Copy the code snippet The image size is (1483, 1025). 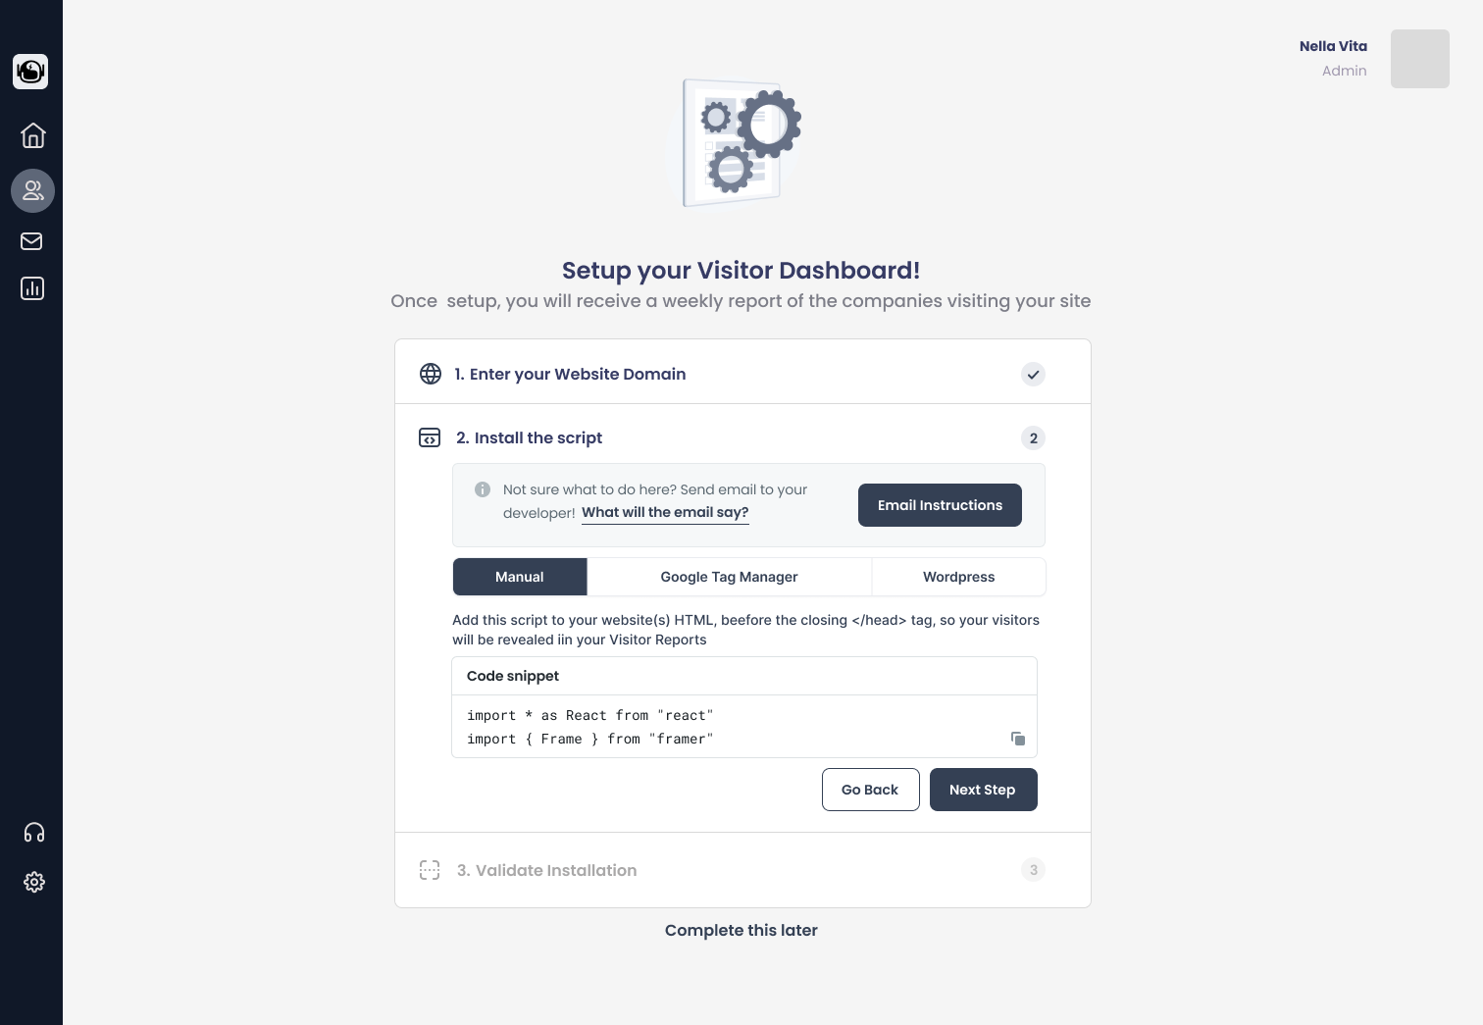pyautogui.click(x=1018, y=739)
